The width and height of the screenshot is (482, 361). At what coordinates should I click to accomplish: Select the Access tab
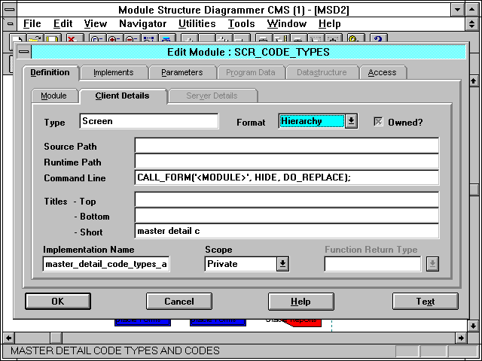coord(382,73)
